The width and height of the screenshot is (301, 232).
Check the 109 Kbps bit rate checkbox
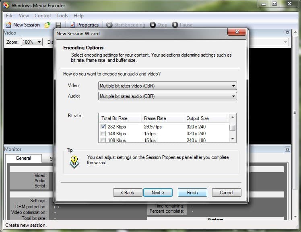tap(103, 140)
